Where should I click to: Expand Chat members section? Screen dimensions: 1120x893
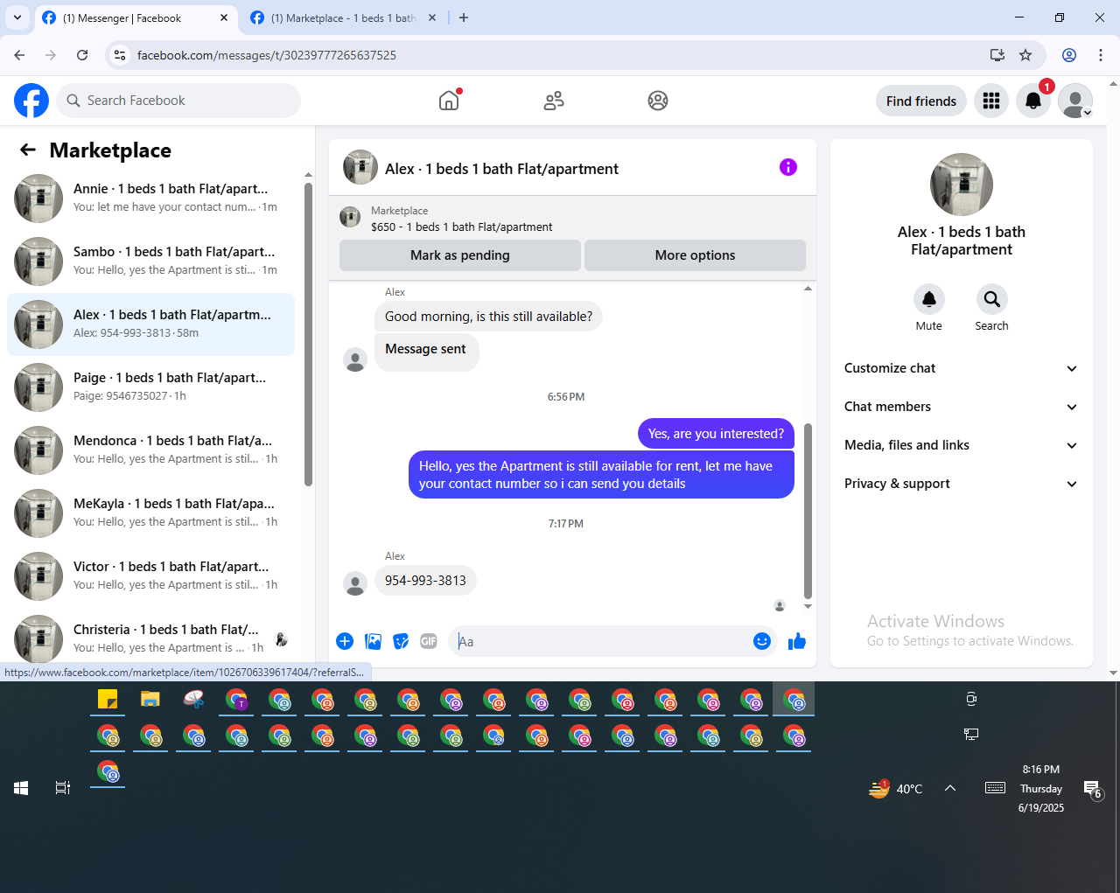[x=962, y=407]
